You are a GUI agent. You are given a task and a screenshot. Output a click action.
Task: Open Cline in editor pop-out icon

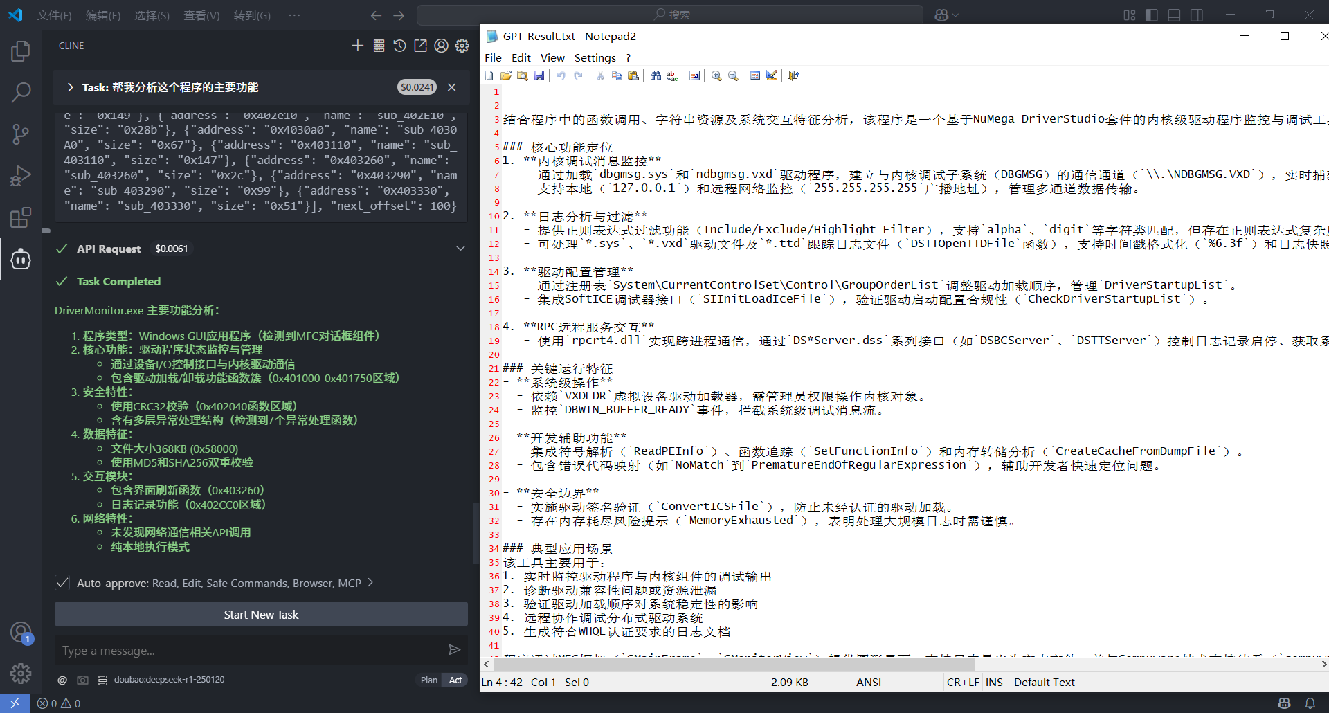tap(420, 46)
